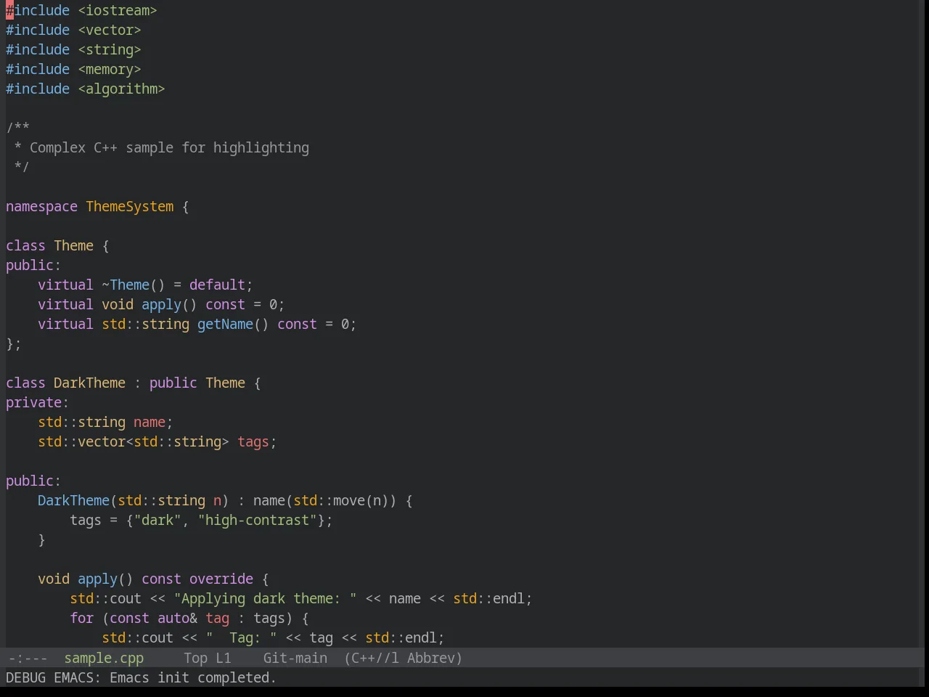
Task: Click on 'DarkTheme' constructor name
Action: click(x=73, y=500)
